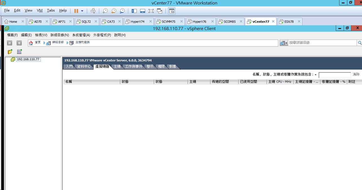Switch to the 主機 tab

[x=117, y=67]
